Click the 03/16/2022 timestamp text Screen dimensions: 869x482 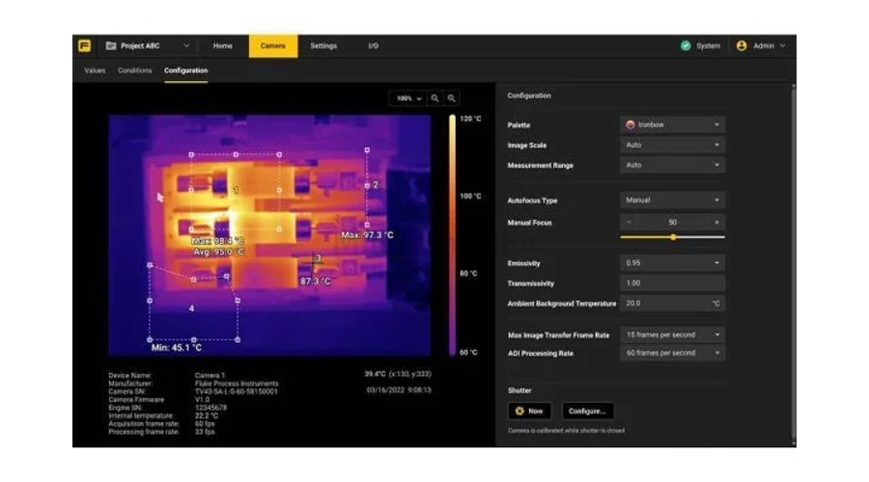[399, 390]
